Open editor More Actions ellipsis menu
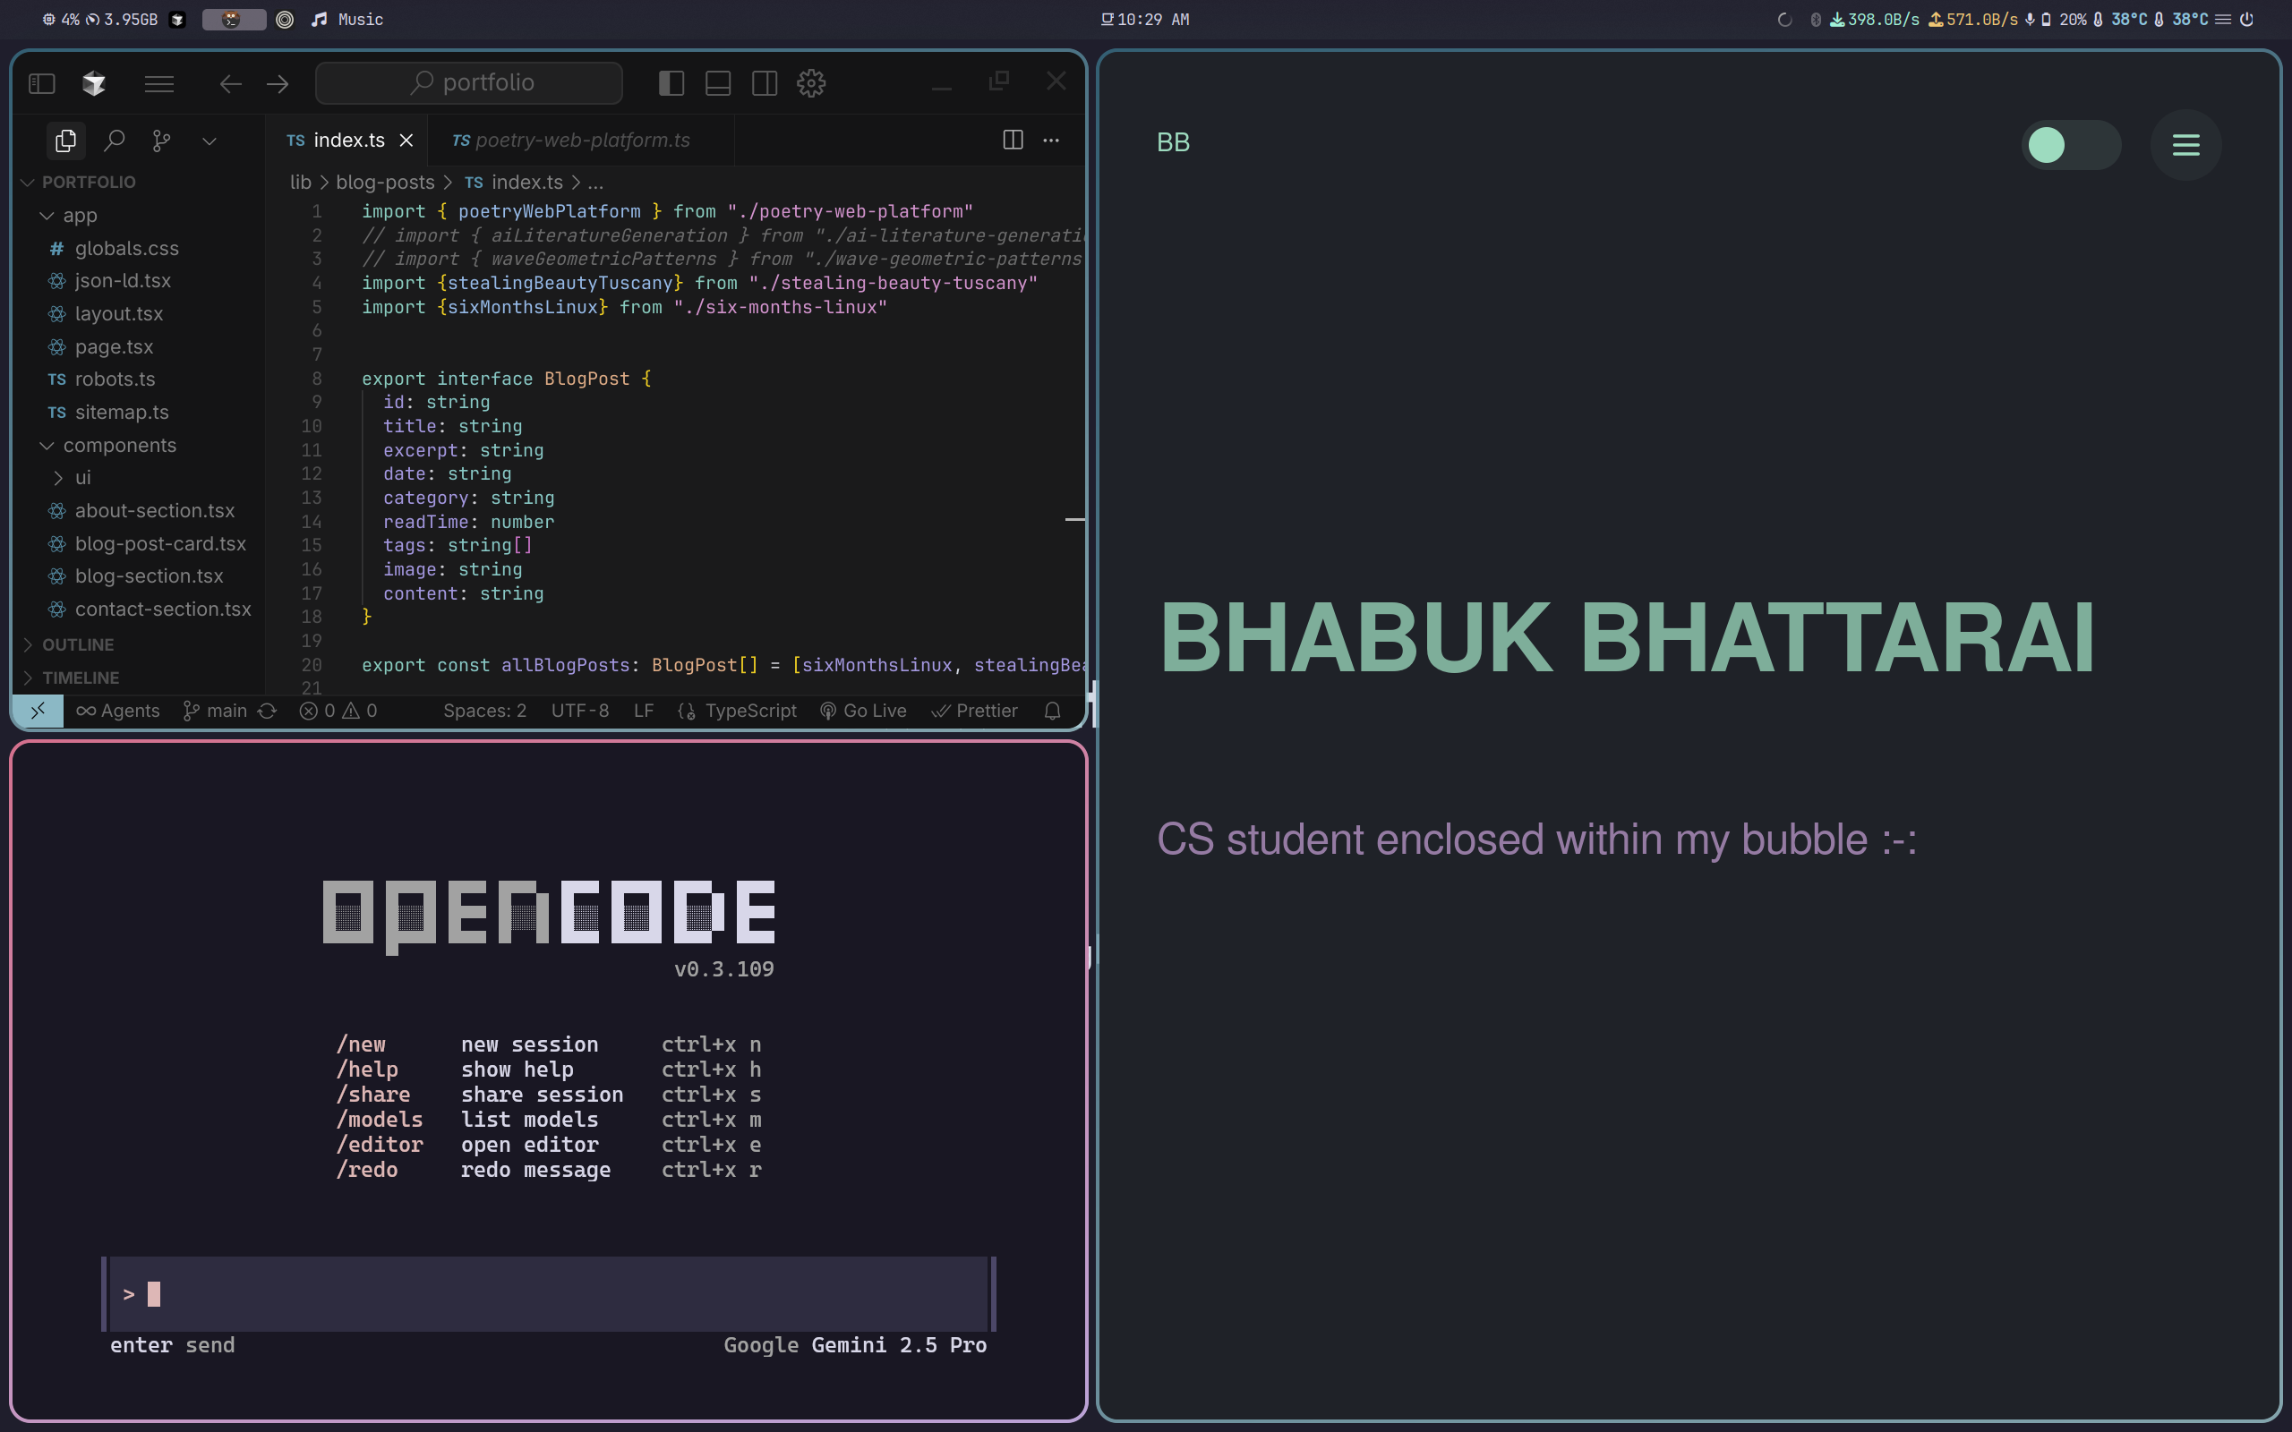 pyautogui.click(x=1051, y=141)
